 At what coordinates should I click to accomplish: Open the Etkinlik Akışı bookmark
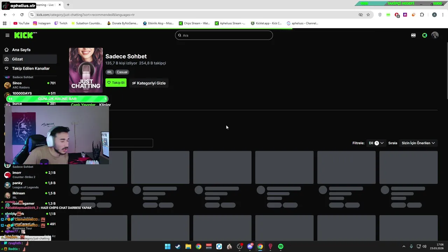[158, 23]
